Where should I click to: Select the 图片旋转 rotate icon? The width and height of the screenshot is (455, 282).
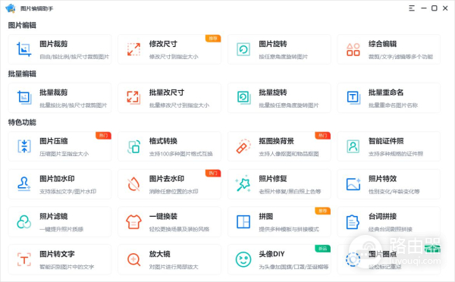[x=243, y=49]
